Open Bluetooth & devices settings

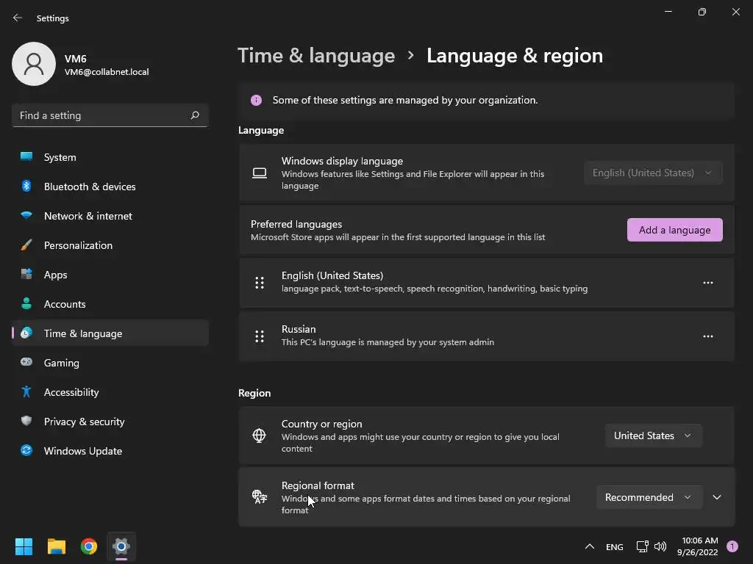[110, 187]
